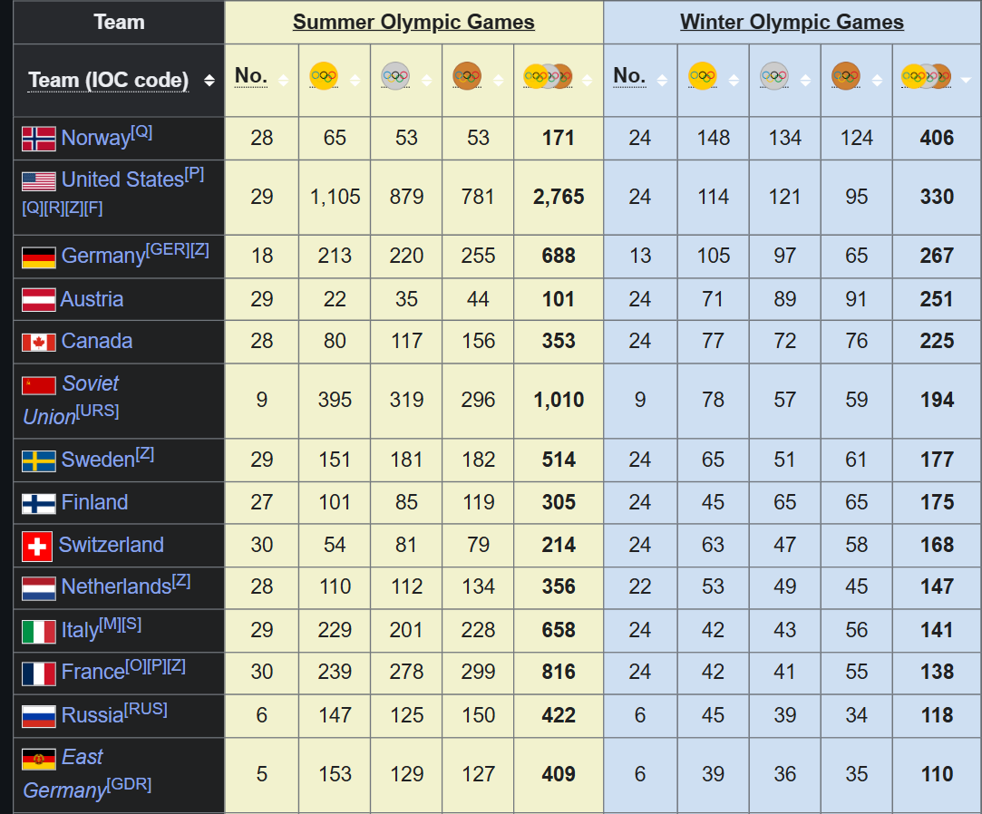Open the Canada team link
This screenshot has width=982, height=814.
pyautogui.click(x=97, y=341)
